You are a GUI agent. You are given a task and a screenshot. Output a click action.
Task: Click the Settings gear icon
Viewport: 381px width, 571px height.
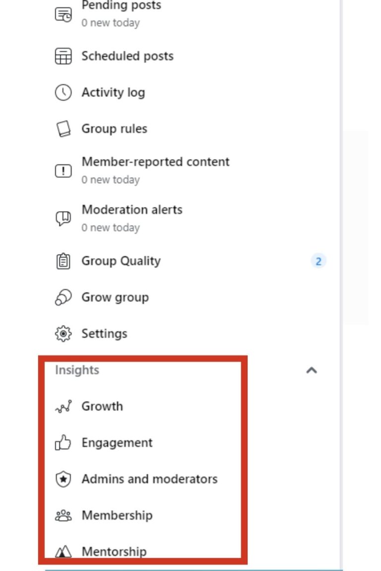[x=63, y=334]
